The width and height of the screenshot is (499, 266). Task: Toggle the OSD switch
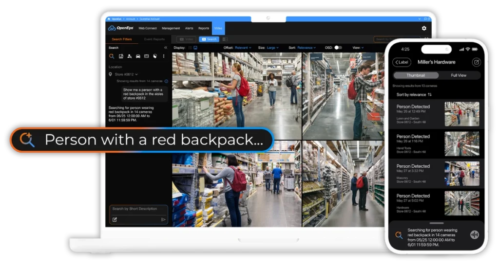click(338, 48)
